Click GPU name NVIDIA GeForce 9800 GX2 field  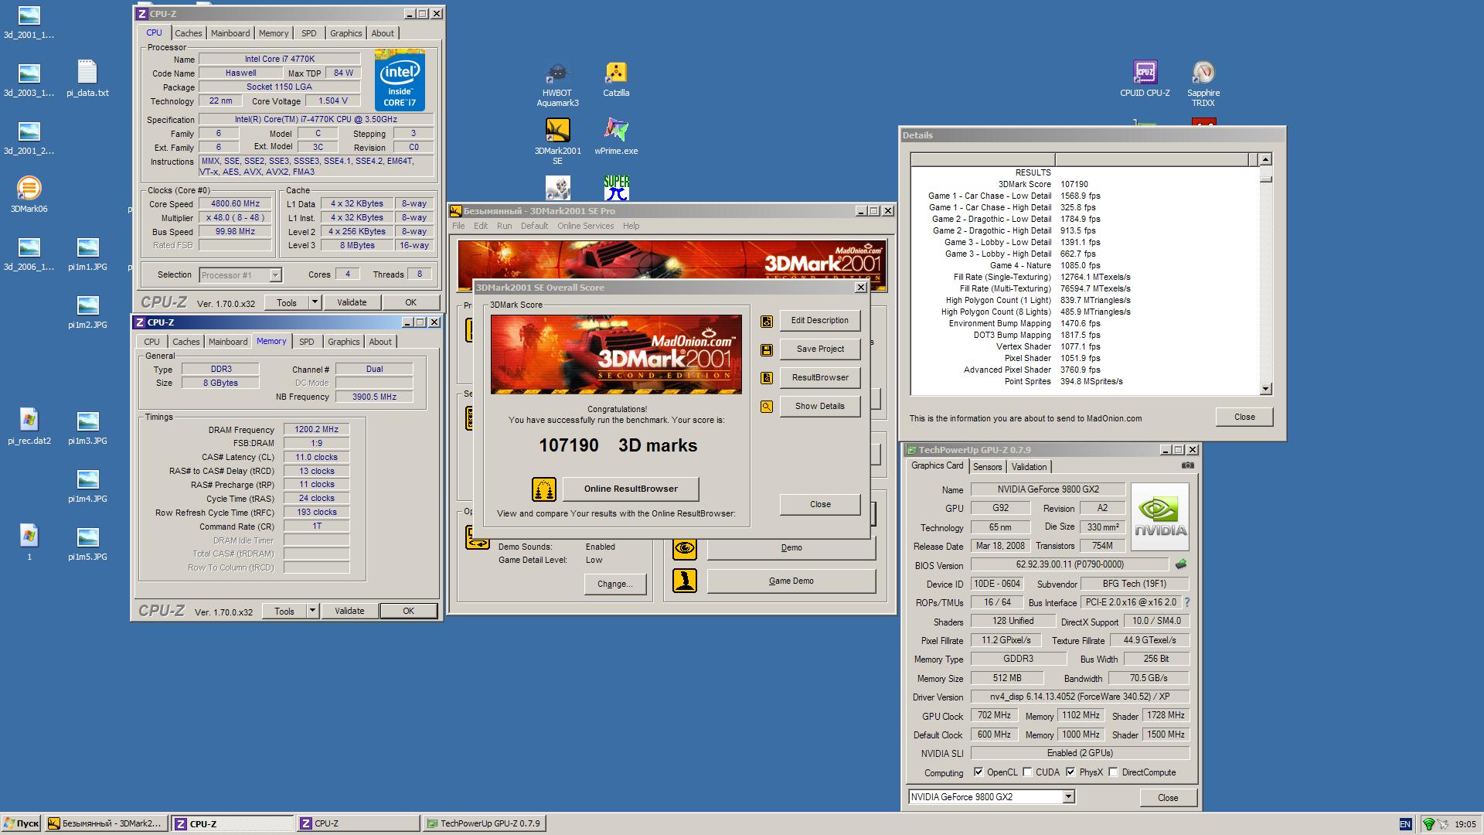pos(1047,489)
